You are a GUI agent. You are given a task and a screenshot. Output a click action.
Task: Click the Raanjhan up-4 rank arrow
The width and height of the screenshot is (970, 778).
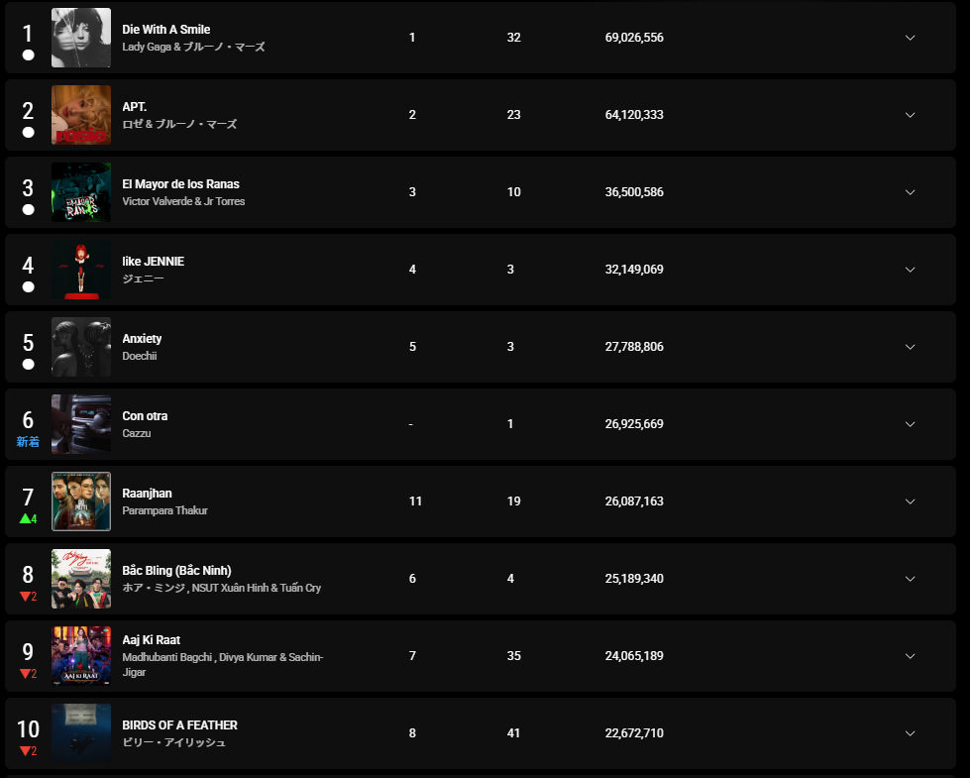click(29, 518)
